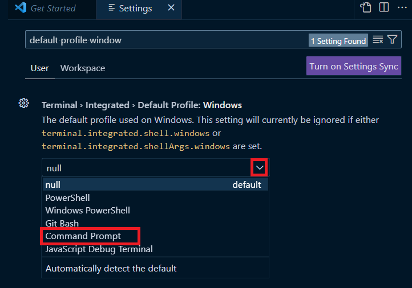Image resolution: width=412 pixels, height=288 pixels.
Task: Open terminal.integrated.shellArgs.windows setting link
Action: tap(136, 146)
